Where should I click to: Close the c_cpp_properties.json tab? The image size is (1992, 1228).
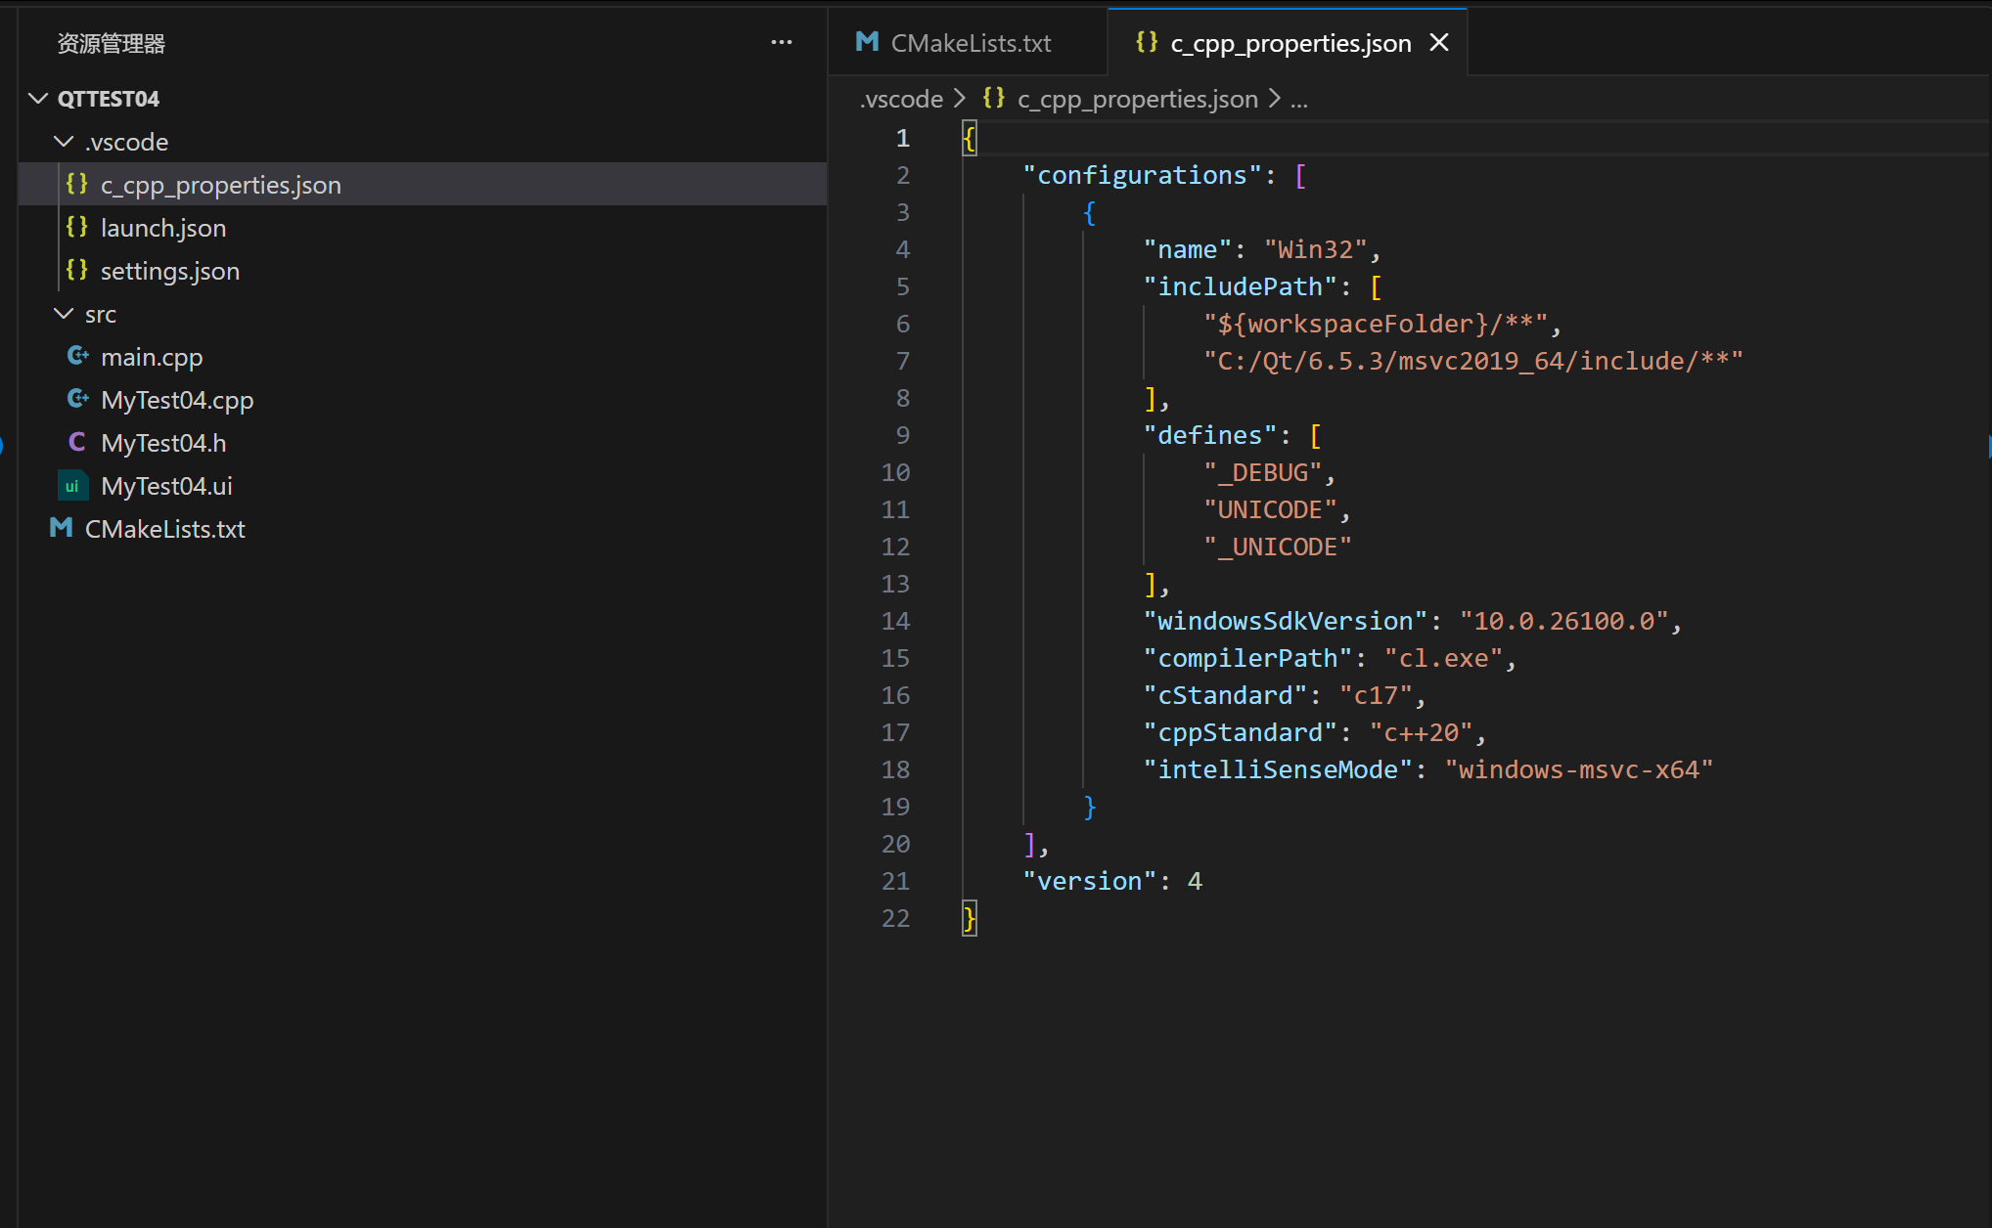click(x=1439, y=43)
